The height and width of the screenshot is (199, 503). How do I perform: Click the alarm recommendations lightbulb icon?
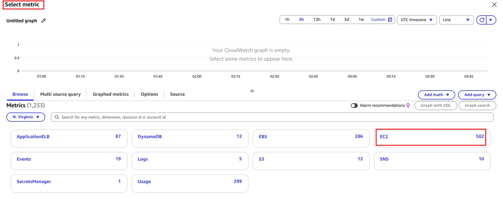[x=408, y=106]
